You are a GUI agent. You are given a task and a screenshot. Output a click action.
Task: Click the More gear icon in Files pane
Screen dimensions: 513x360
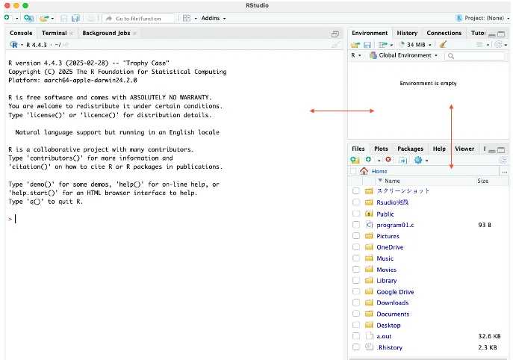418,160
